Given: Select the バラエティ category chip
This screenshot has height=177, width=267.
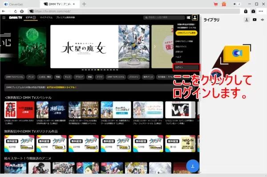Looking at the screenshot, I should [x=133, y=77].
